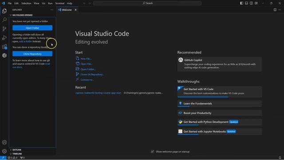Open the Explorer view in activity bar
This screenshot has width=284, height=160.
tap(4, 11)
